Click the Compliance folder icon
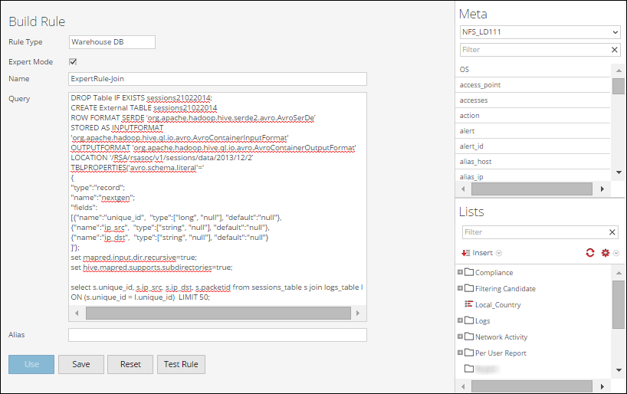The height and width of the screenshot is (394, 627). 469,272
